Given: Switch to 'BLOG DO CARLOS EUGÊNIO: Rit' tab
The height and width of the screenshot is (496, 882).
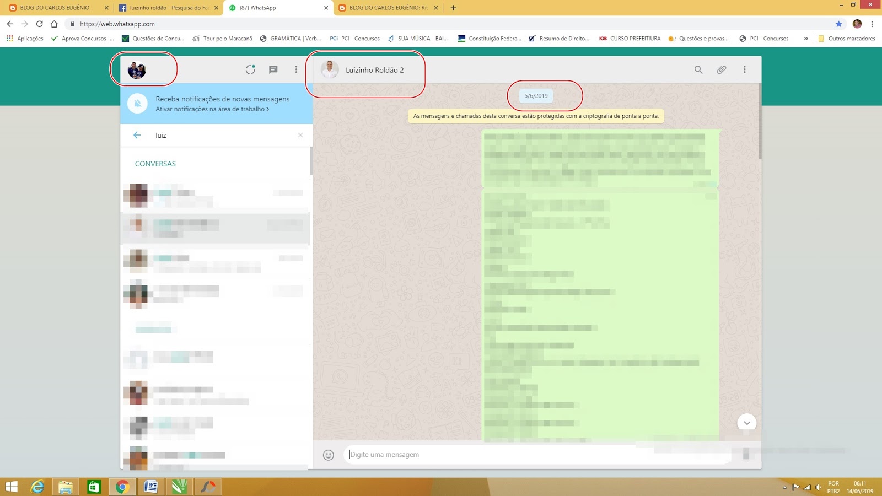Looking at the screenshot, I should (x=388, y=8).
